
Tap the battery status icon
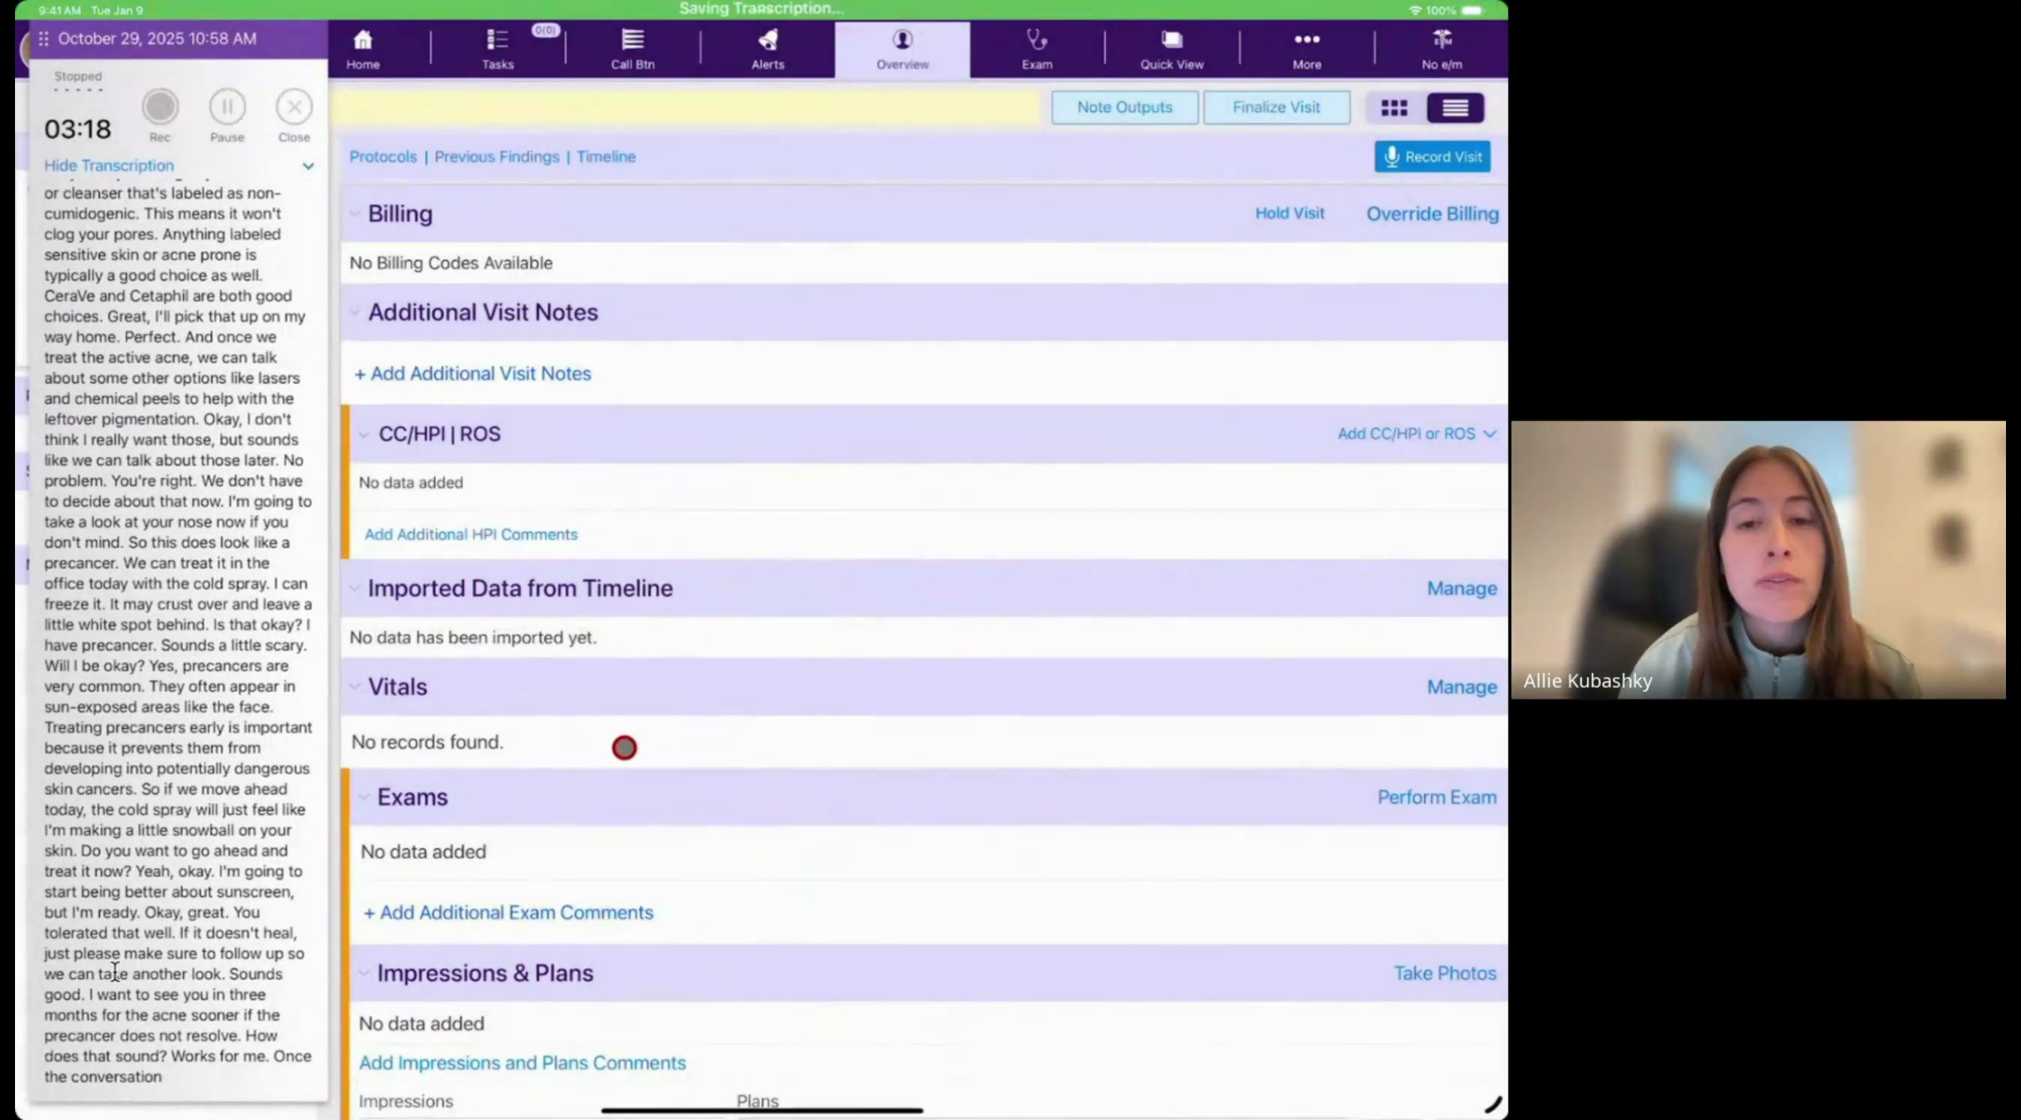(1473, 11)
